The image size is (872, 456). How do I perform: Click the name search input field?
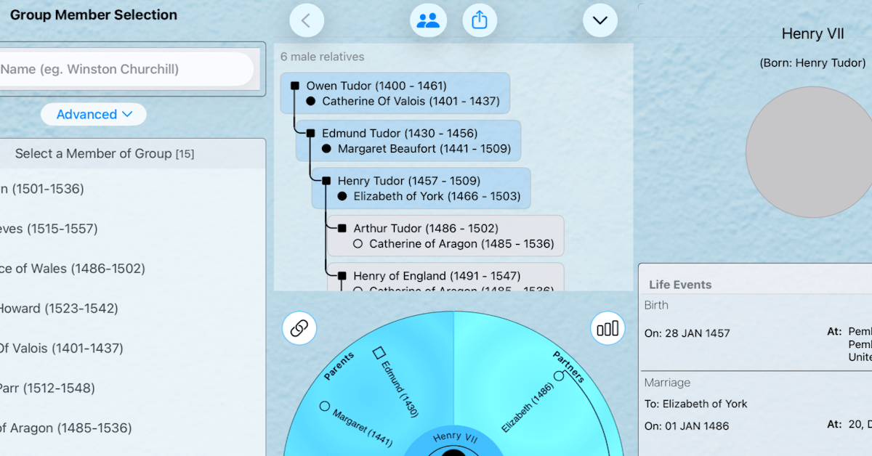pos(124,70)
